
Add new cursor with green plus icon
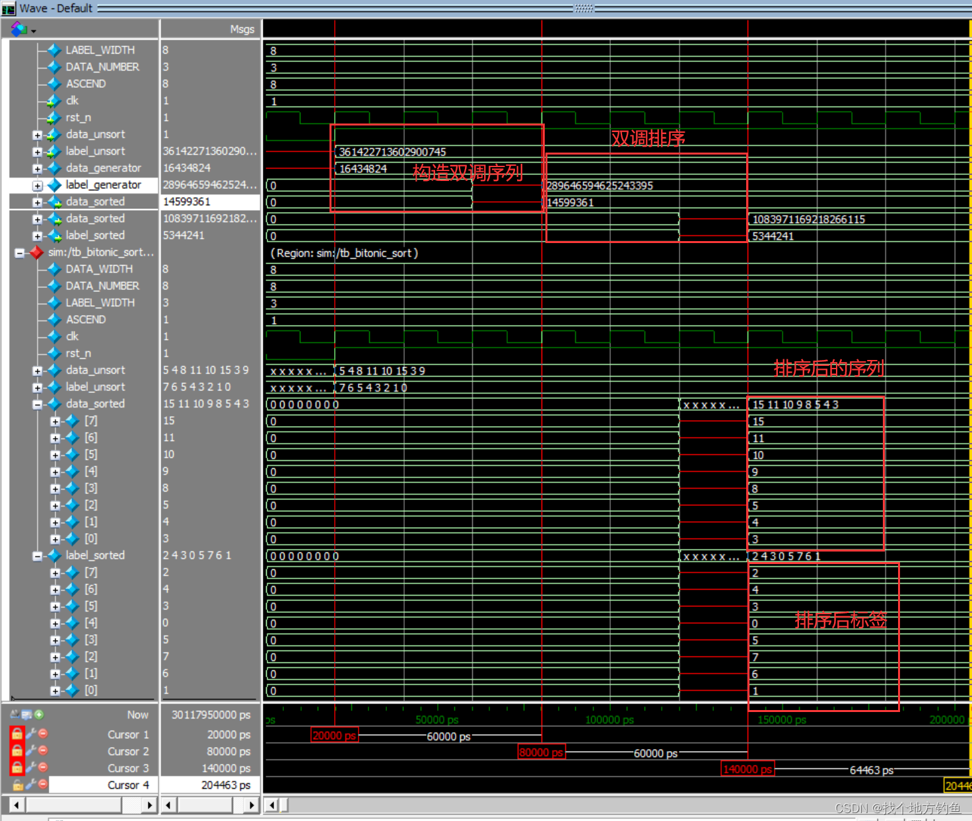(x=39, y=714)
